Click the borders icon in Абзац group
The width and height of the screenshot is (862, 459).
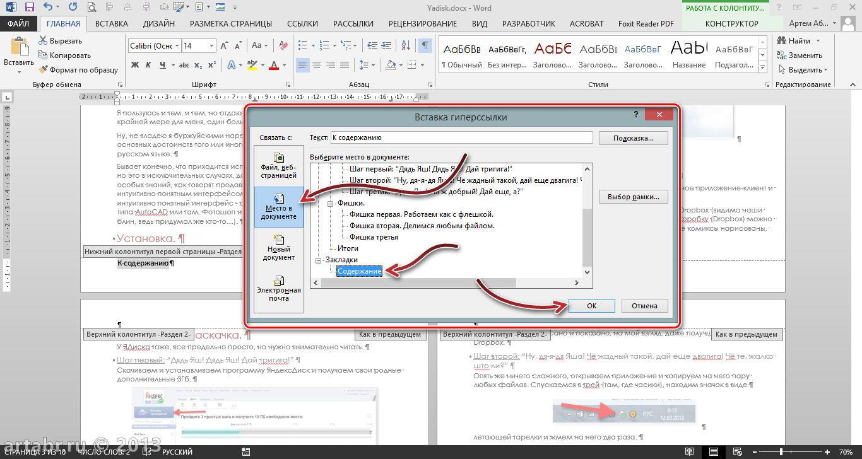coord(411,65)
